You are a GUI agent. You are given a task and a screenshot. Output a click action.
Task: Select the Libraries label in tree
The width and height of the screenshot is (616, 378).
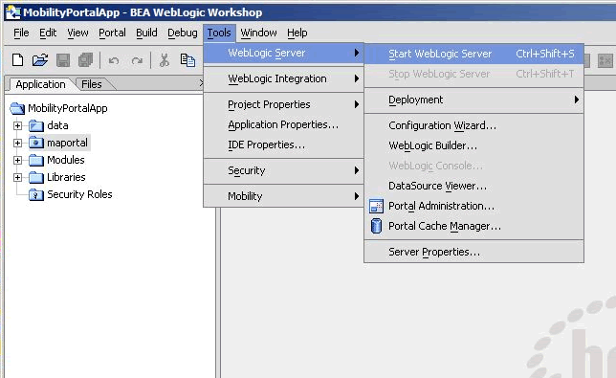pos(66,177)
